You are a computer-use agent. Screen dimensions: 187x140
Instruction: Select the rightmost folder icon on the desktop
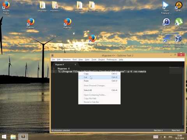click(x=92, y=7)
